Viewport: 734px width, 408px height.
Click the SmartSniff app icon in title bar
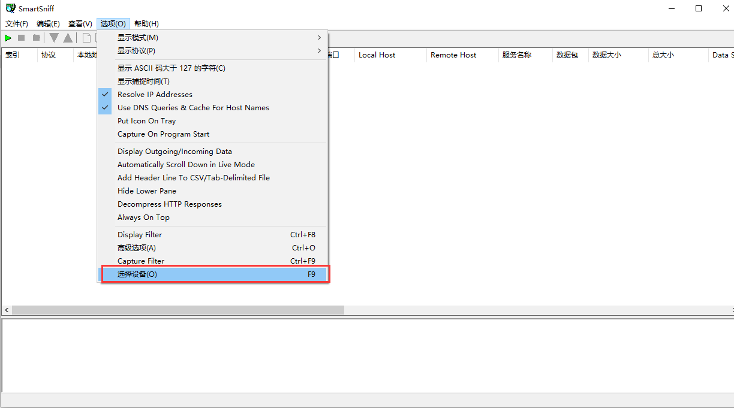pyautogui.click(x=10, y=8)
